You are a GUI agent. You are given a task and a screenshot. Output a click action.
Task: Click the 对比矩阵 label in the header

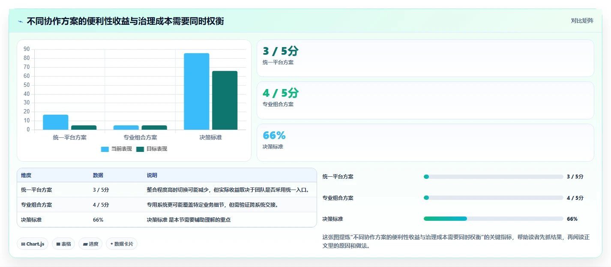click(x=582, y=21)
